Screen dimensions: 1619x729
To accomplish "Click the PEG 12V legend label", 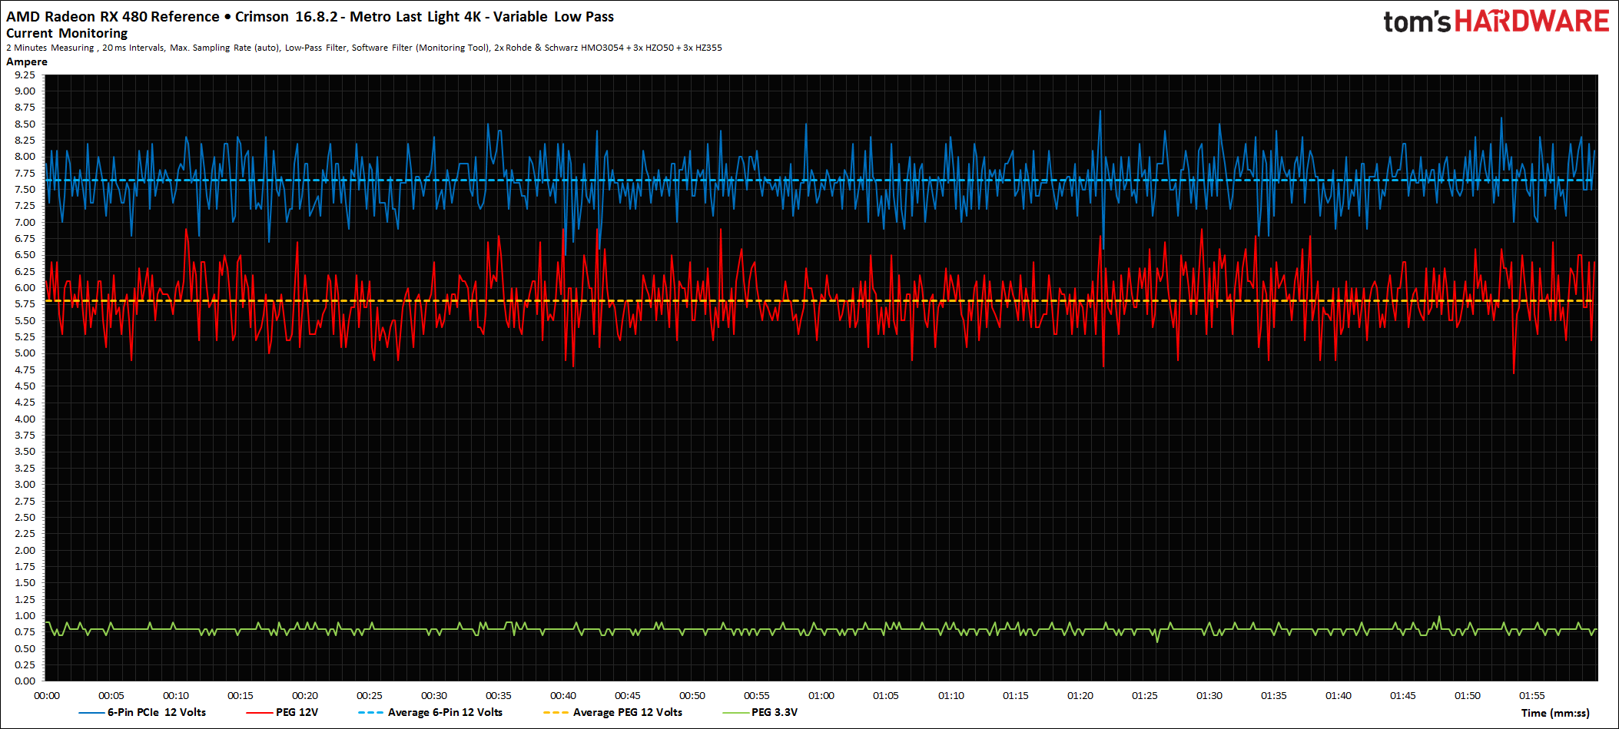I will click(297, 712).
